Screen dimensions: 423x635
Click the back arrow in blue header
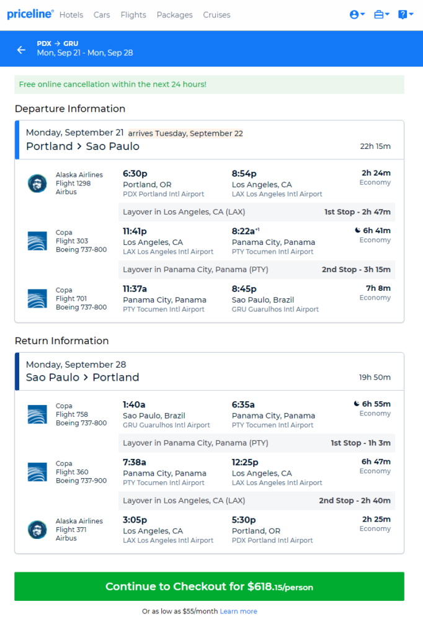tap(21, 50)
